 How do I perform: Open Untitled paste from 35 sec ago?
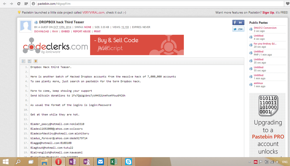259,59
